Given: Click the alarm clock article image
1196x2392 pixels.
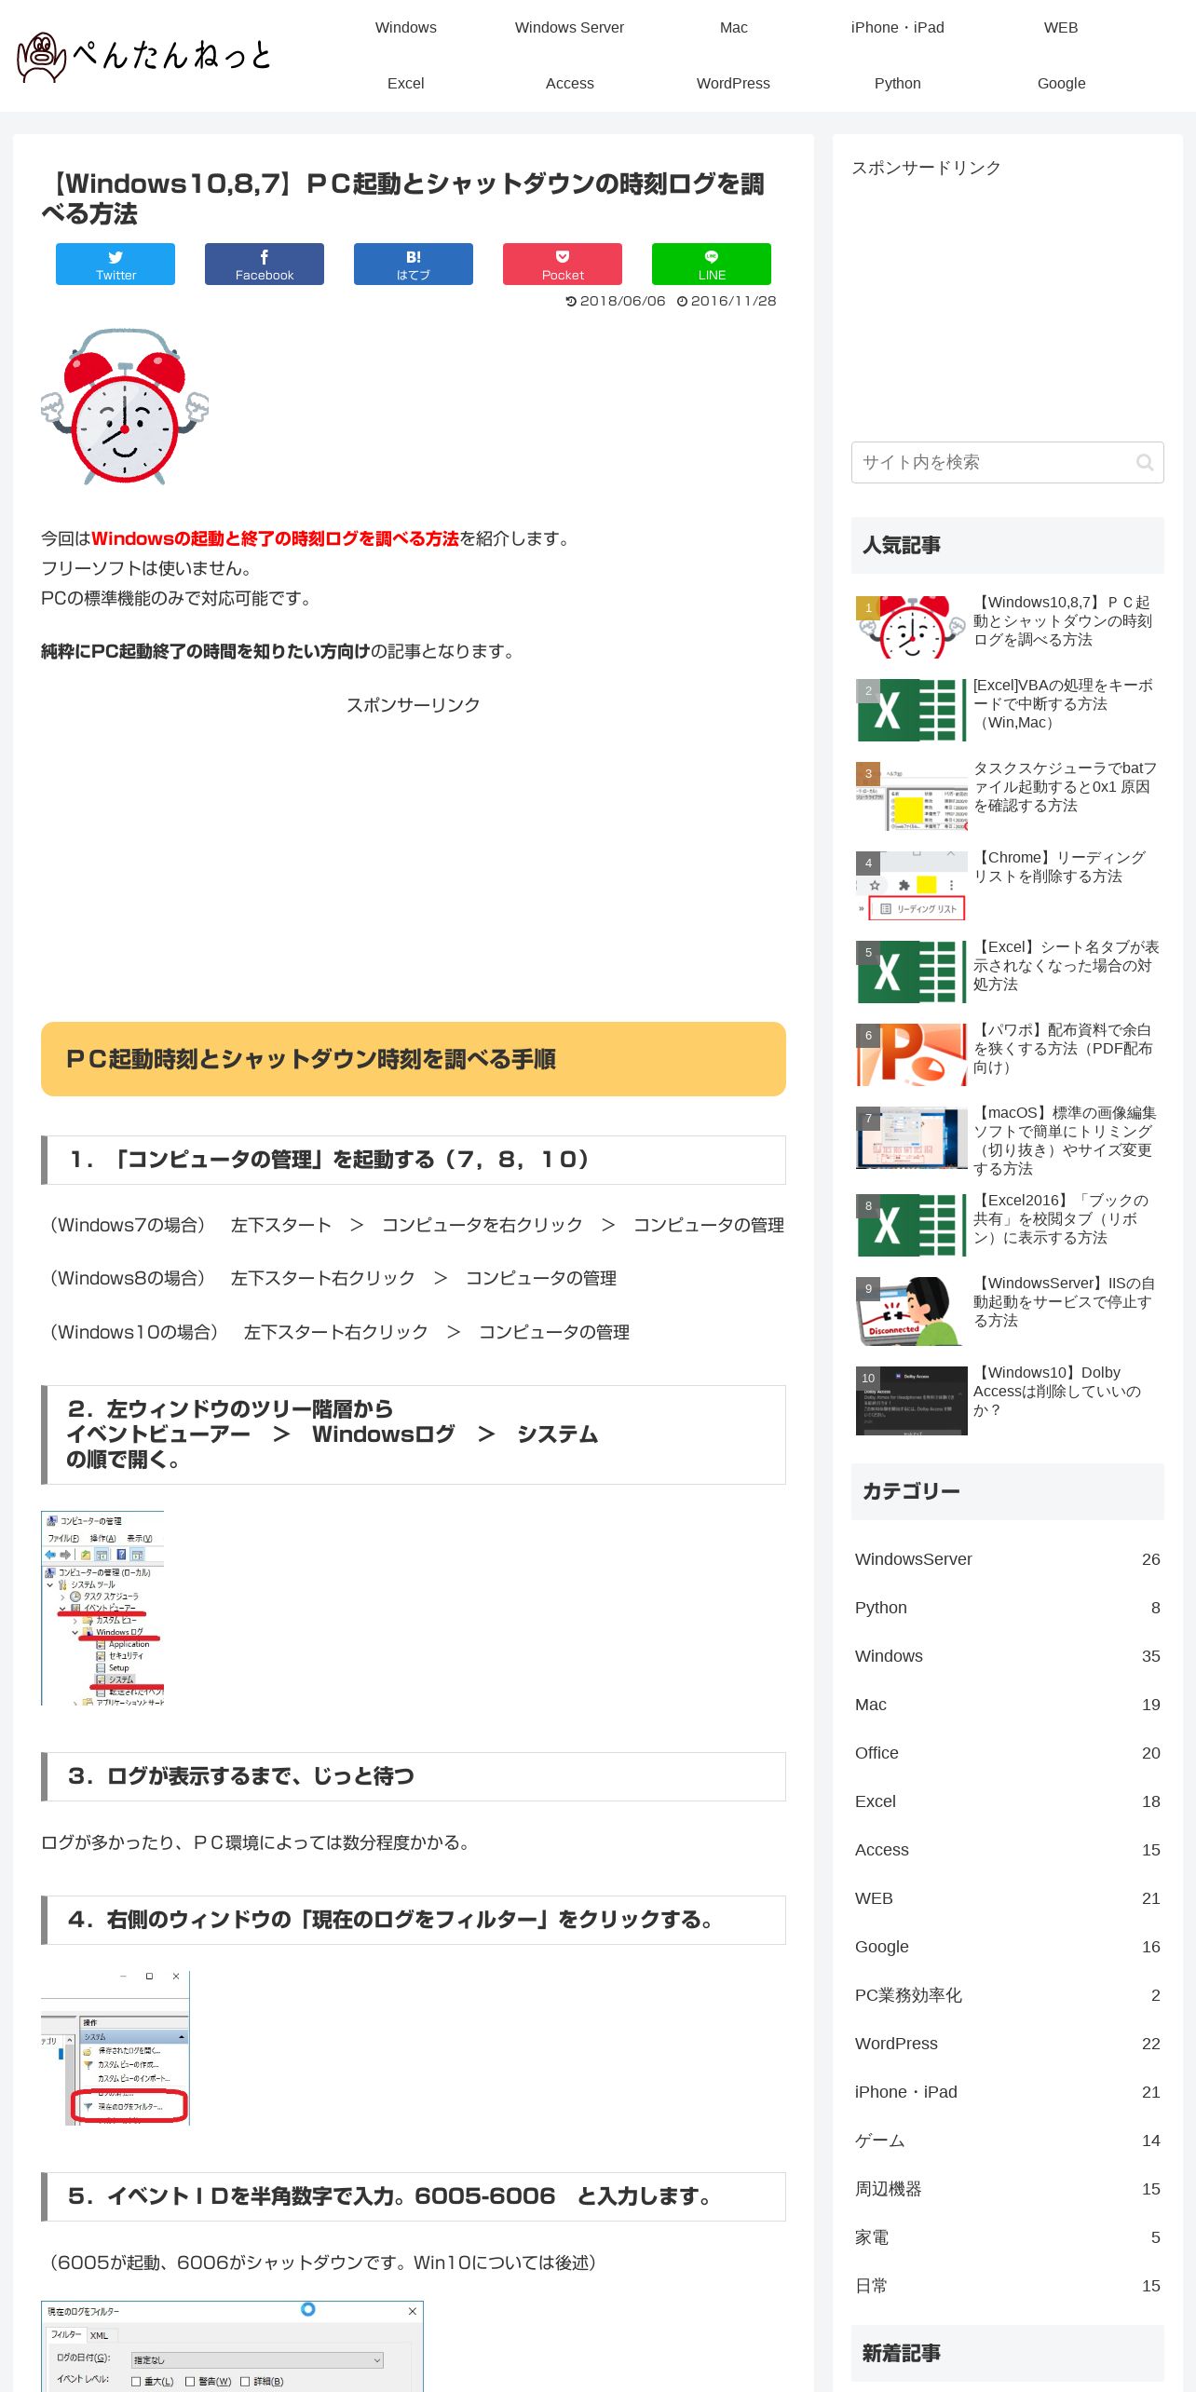Looking at the screenshot, I should click(x=125, y=406).
